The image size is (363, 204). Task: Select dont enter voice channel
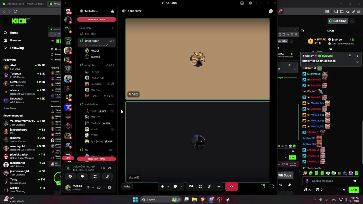pos(92,41)
